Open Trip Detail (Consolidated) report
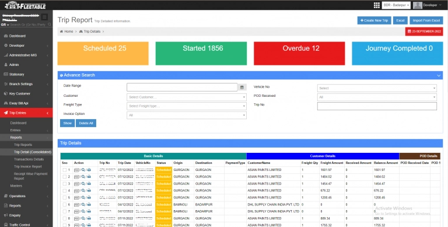Image resolution: width=448 pixels, height=227 pixels. coord(33,152)
